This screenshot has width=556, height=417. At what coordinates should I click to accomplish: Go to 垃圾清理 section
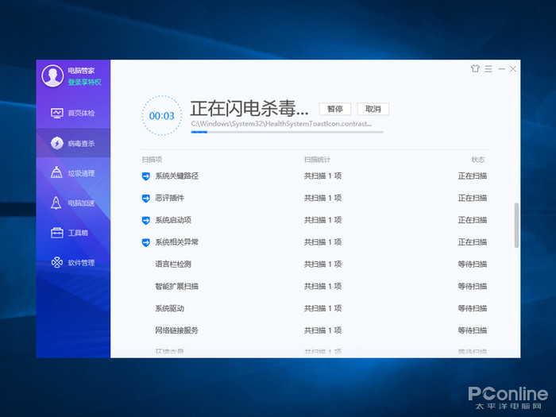click(73, 173)
